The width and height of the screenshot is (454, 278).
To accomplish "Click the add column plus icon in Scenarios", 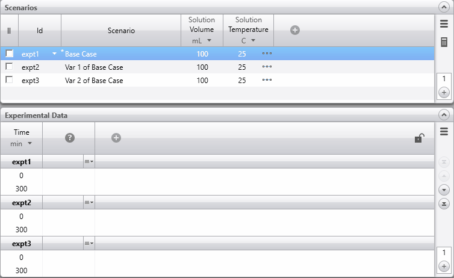I will (x=295, y=30).
